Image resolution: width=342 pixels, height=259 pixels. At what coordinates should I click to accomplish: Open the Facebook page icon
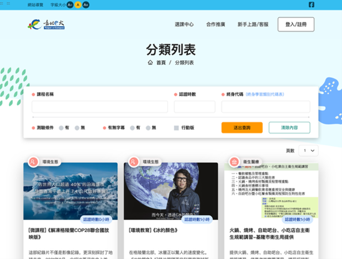pos(311,4)
